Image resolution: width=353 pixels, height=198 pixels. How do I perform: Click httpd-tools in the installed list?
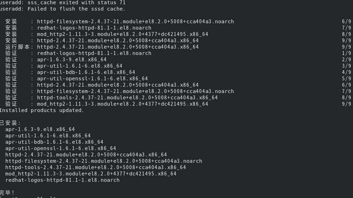coord(95,167)
